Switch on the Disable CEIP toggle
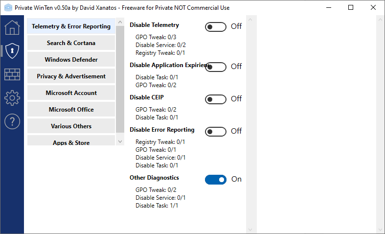385x234 pixels. pos(216,99)
